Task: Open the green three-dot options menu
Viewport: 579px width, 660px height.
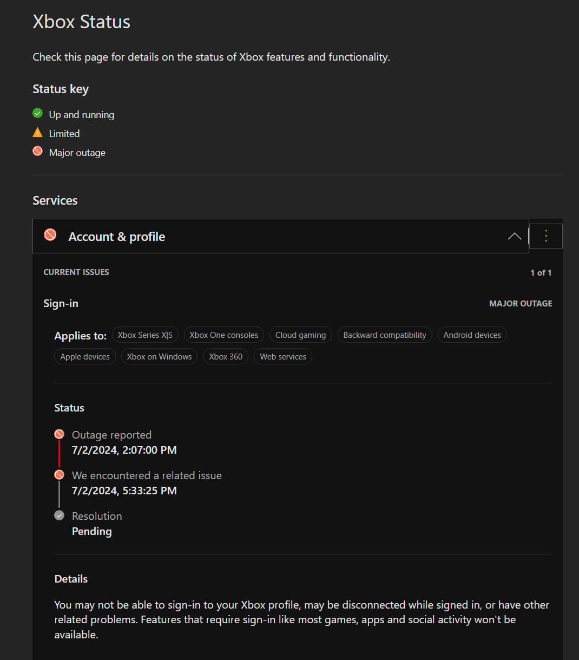Action: coord(545,236)
